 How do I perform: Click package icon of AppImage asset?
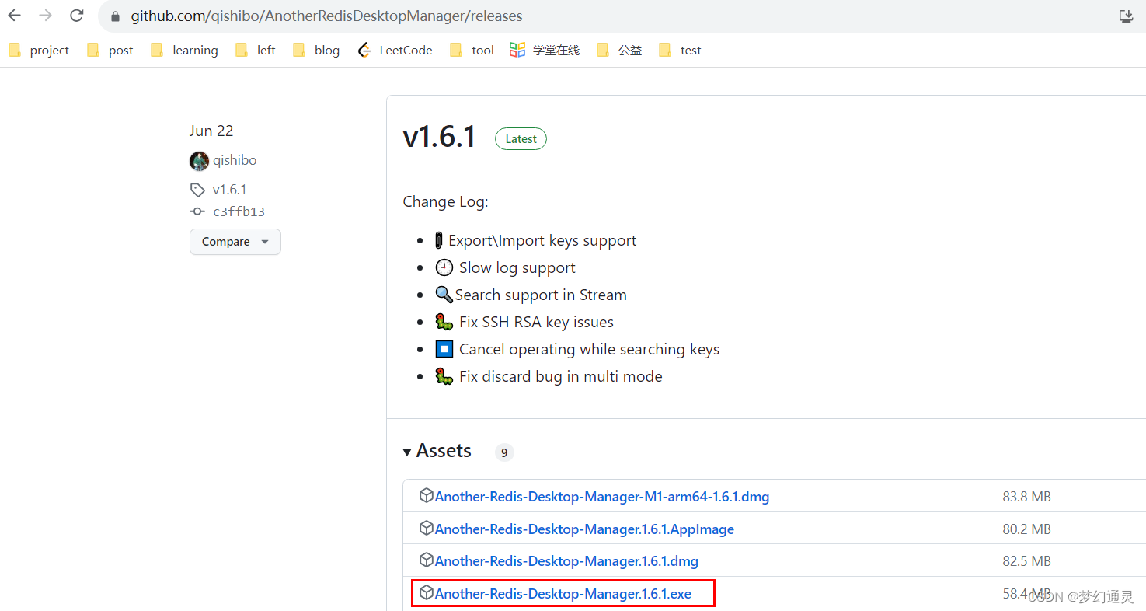[426, 528]
